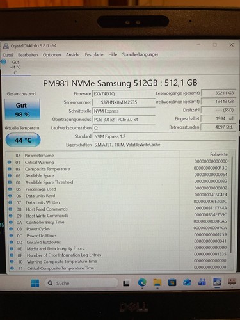
Task: Launch Microsoft Edge from taskbar
Action: [142, 283]
